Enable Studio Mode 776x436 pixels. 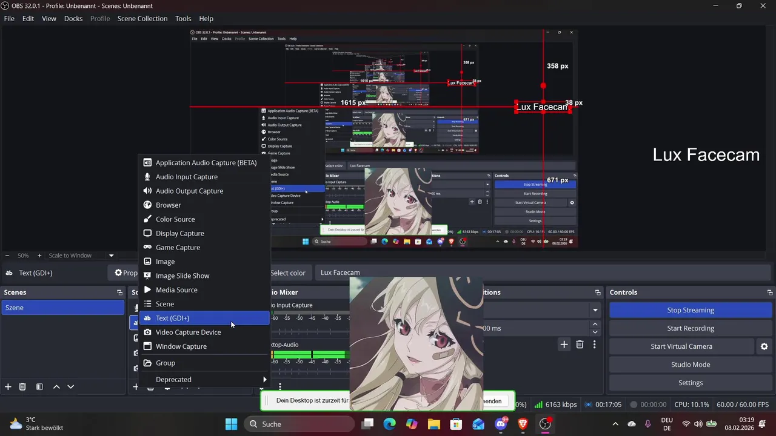(691, 365)
